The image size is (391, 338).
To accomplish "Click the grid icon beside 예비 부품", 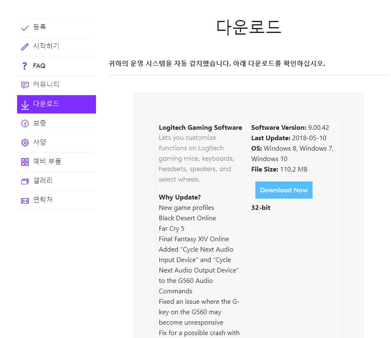I will tap(25, 162).
